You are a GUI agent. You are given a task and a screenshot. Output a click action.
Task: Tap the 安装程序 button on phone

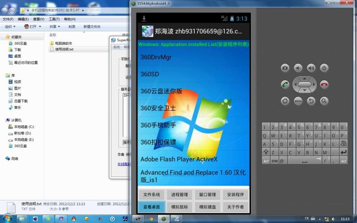point(236,194)
